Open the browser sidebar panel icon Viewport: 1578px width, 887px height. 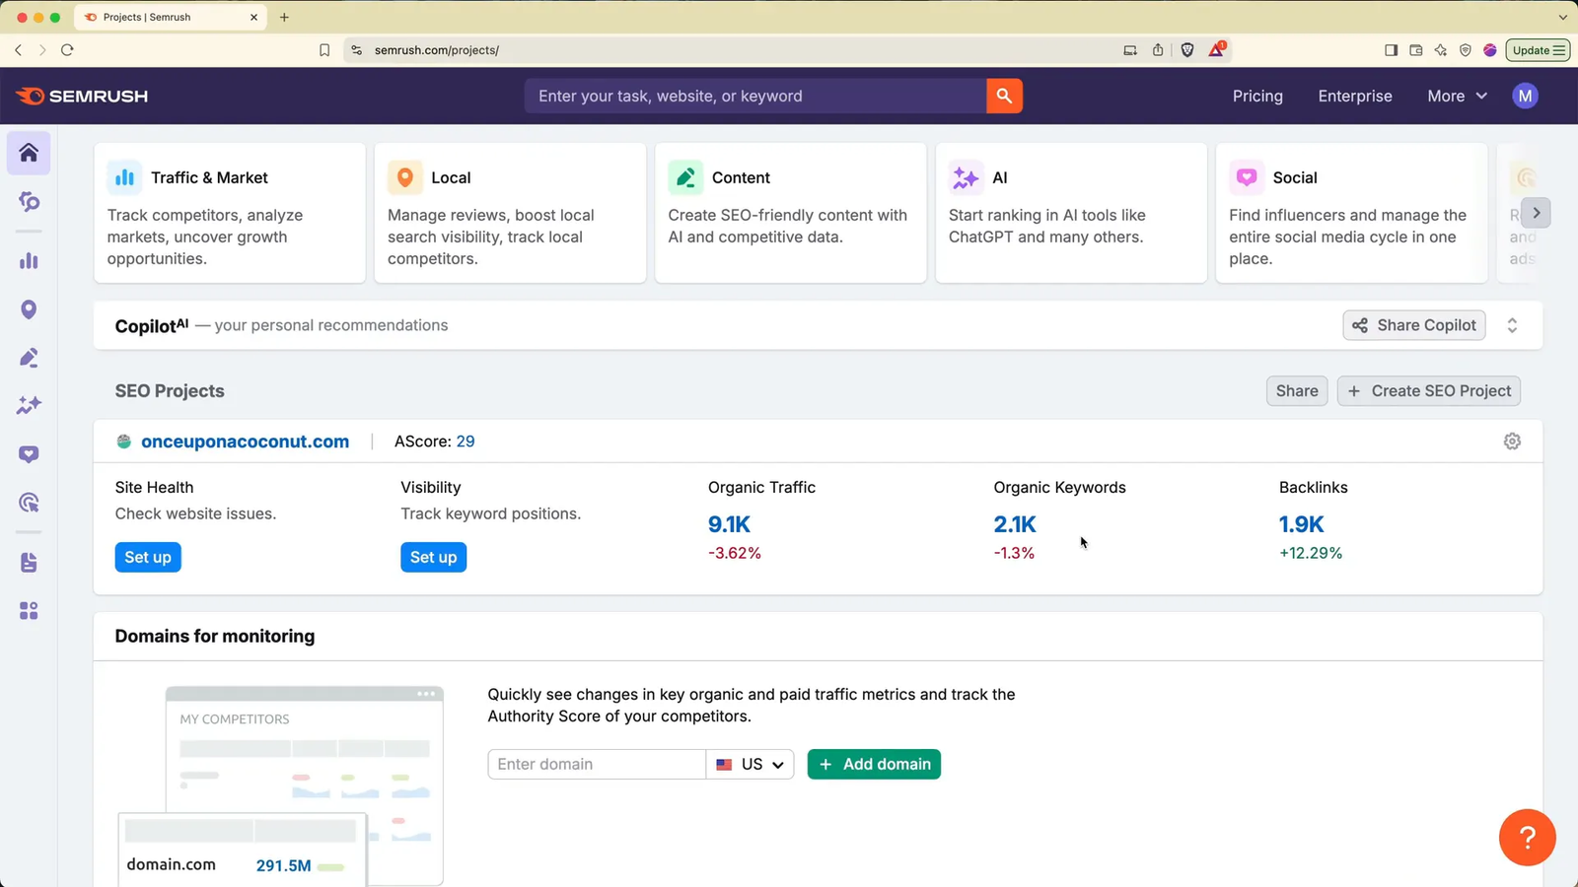click(x=1391, y=50)
